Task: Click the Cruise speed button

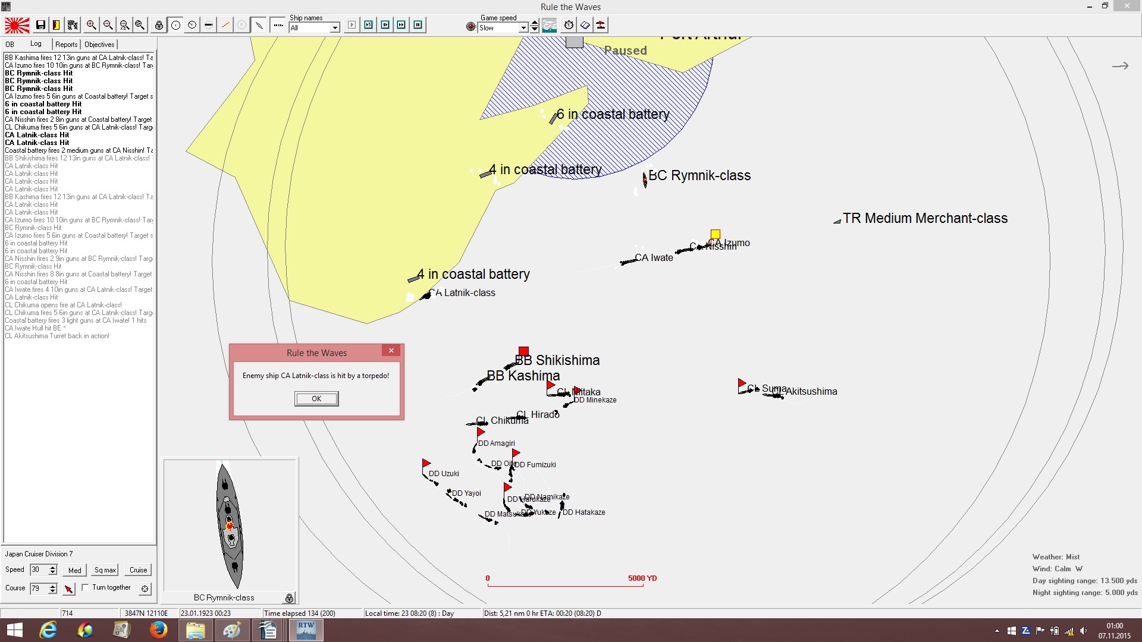Action: point(139,570)
